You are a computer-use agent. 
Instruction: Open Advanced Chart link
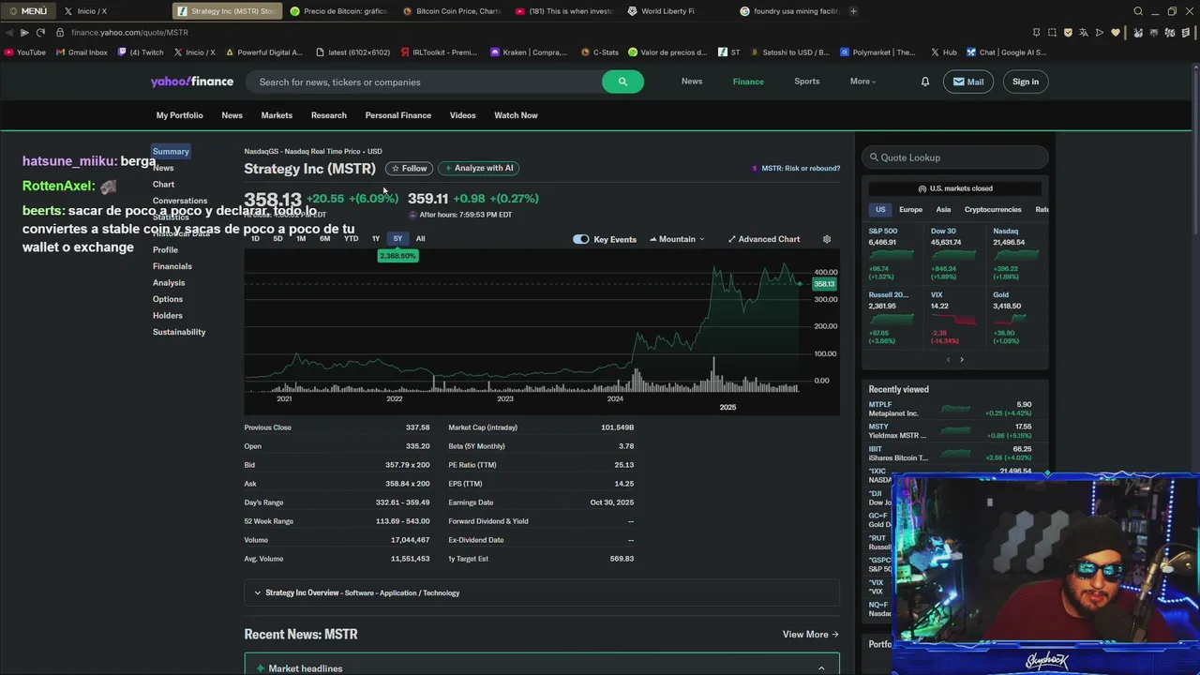click(x=764, y=239)
